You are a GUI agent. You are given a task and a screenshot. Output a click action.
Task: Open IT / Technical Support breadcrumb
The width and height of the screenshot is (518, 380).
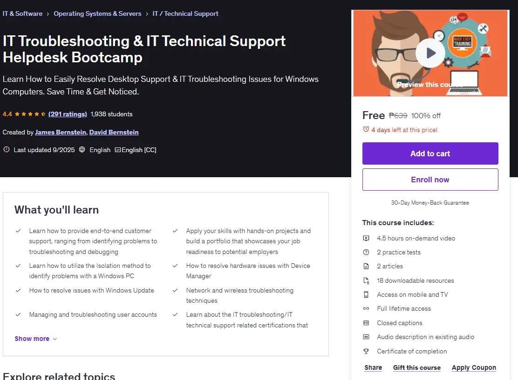point(185,13)
